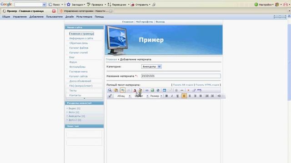This screenshot has height=163, width=291.
Task: Switch to Панель HTML кодов link
Action: pyautogui.click(x=207, y=85)
